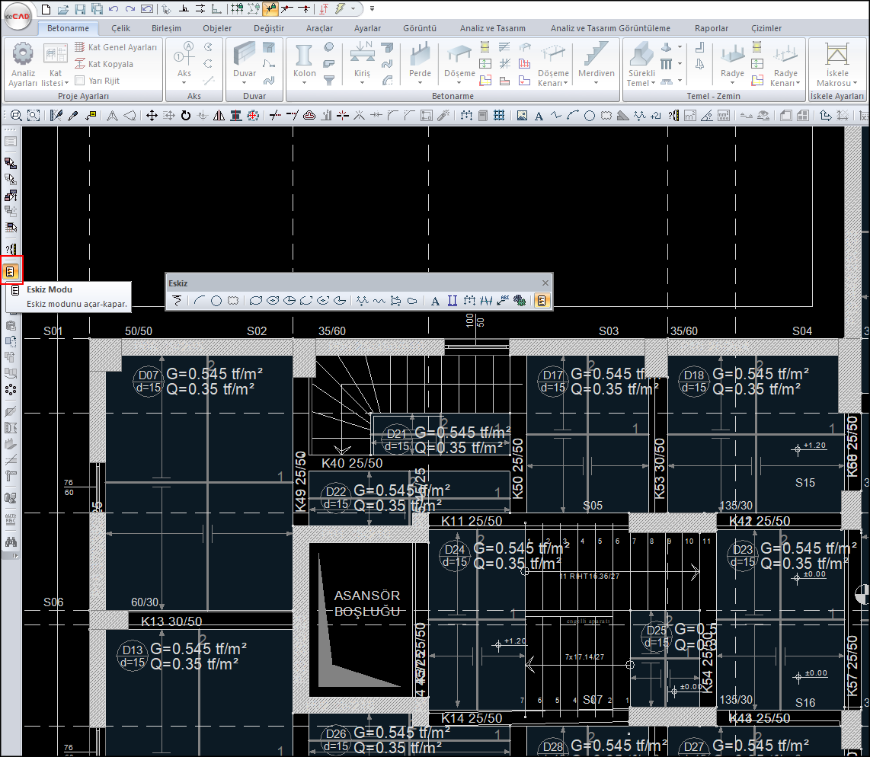870x757 pixels.
Task: Click the İskele Makrosu scaffold icon
Action: click(837, 55)
